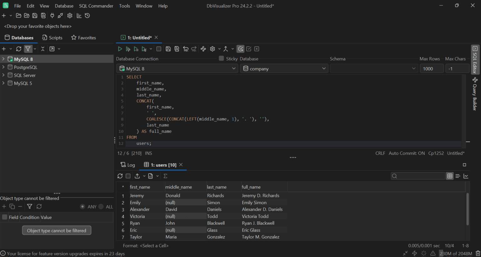Switch results to chart view icon
This screenshot has width=481, height=257.
pyautogui.click(x=466, y=176)
